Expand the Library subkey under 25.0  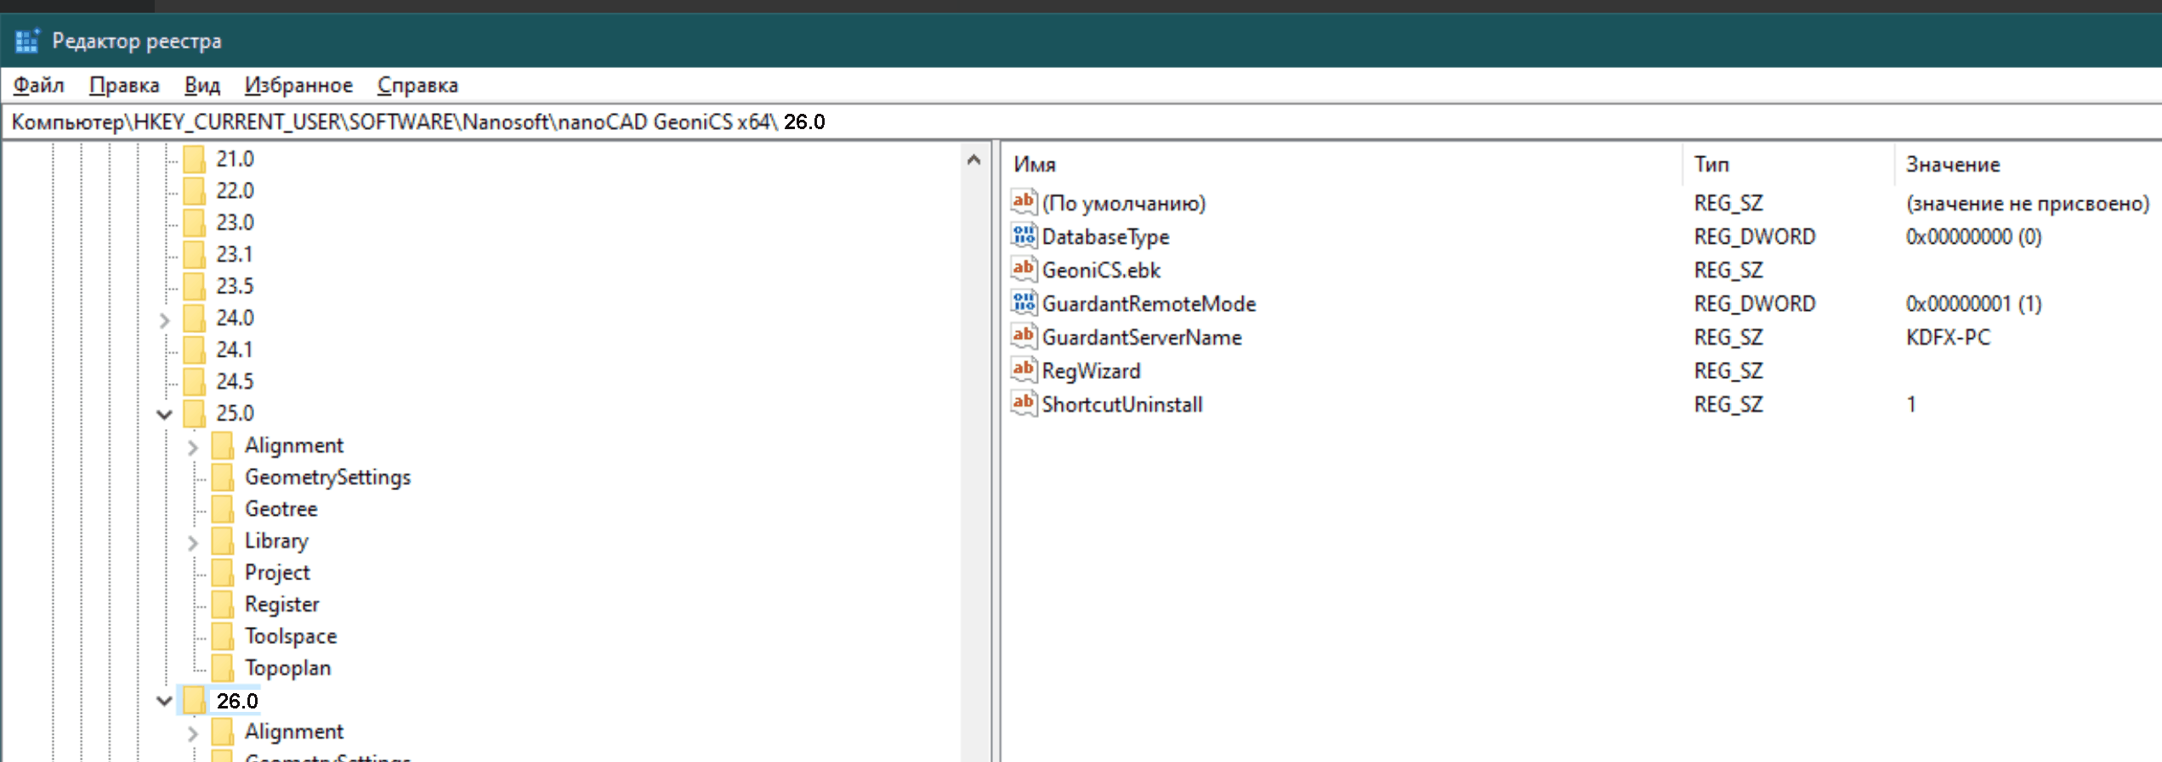pyautogui.click(x=193, y=542)
